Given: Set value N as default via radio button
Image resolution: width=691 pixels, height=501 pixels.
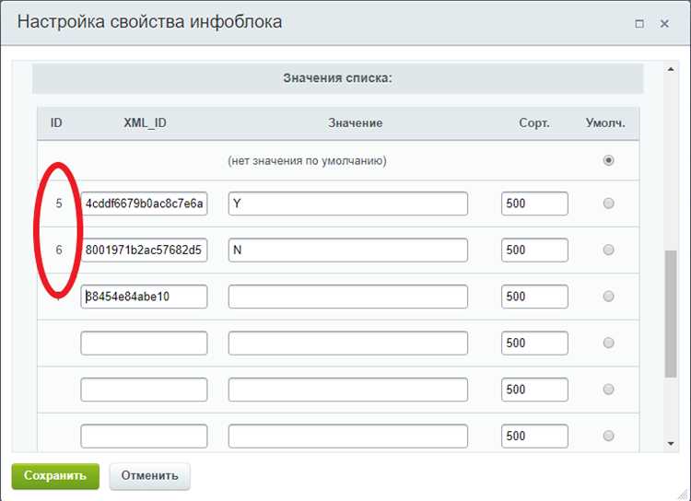Looking at the screenshot, I should 609,250.
